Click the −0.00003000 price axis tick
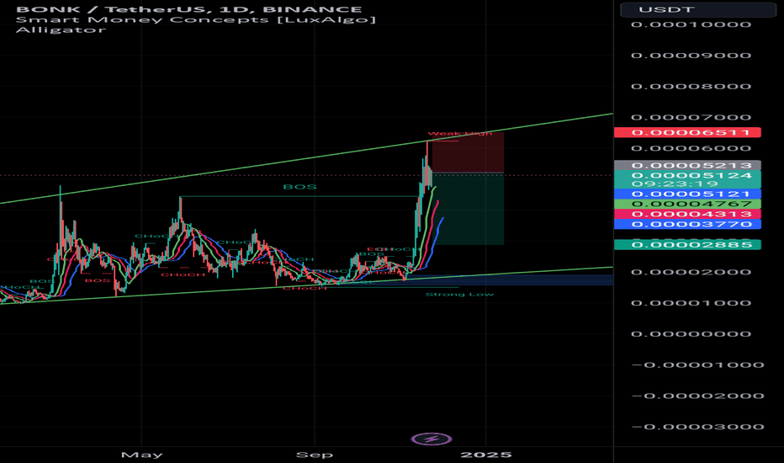Viewport: 784px width, 463px height. click(x=698, y=427)
